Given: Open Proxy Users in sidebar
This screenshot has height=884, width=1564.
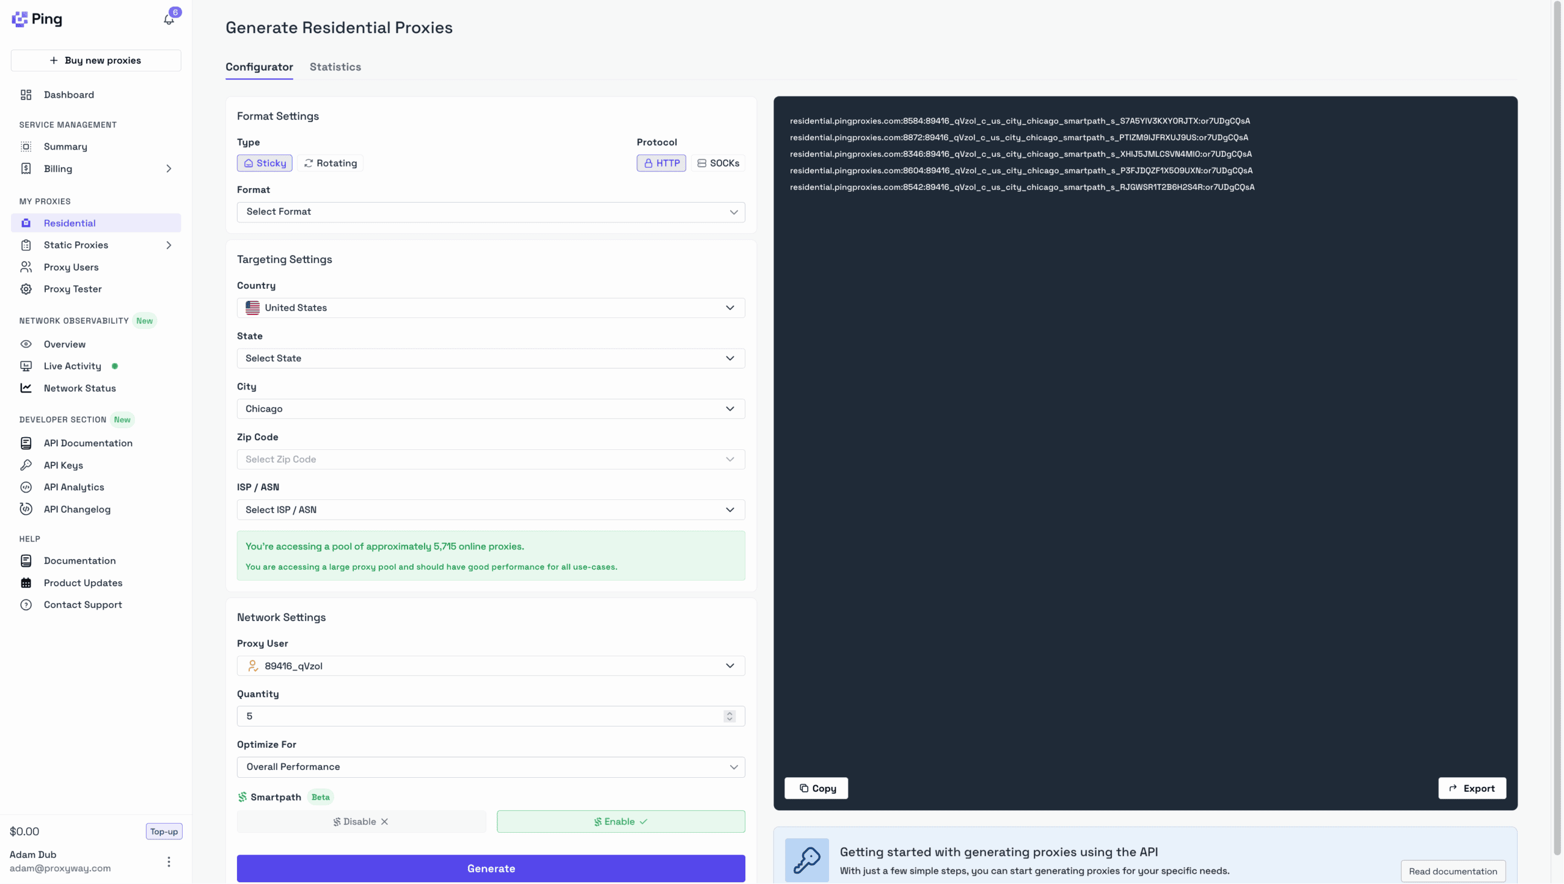Looking at the screenshot, I should point(71,267).
